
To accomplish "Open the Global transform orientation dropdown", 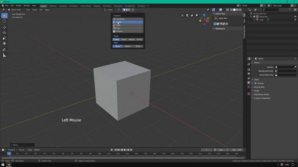I will point(110,10).
